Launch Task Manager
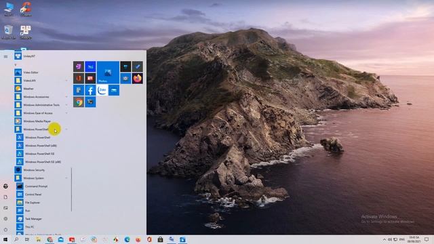Screen dimensions: 434x244 [x=41, y=219]
